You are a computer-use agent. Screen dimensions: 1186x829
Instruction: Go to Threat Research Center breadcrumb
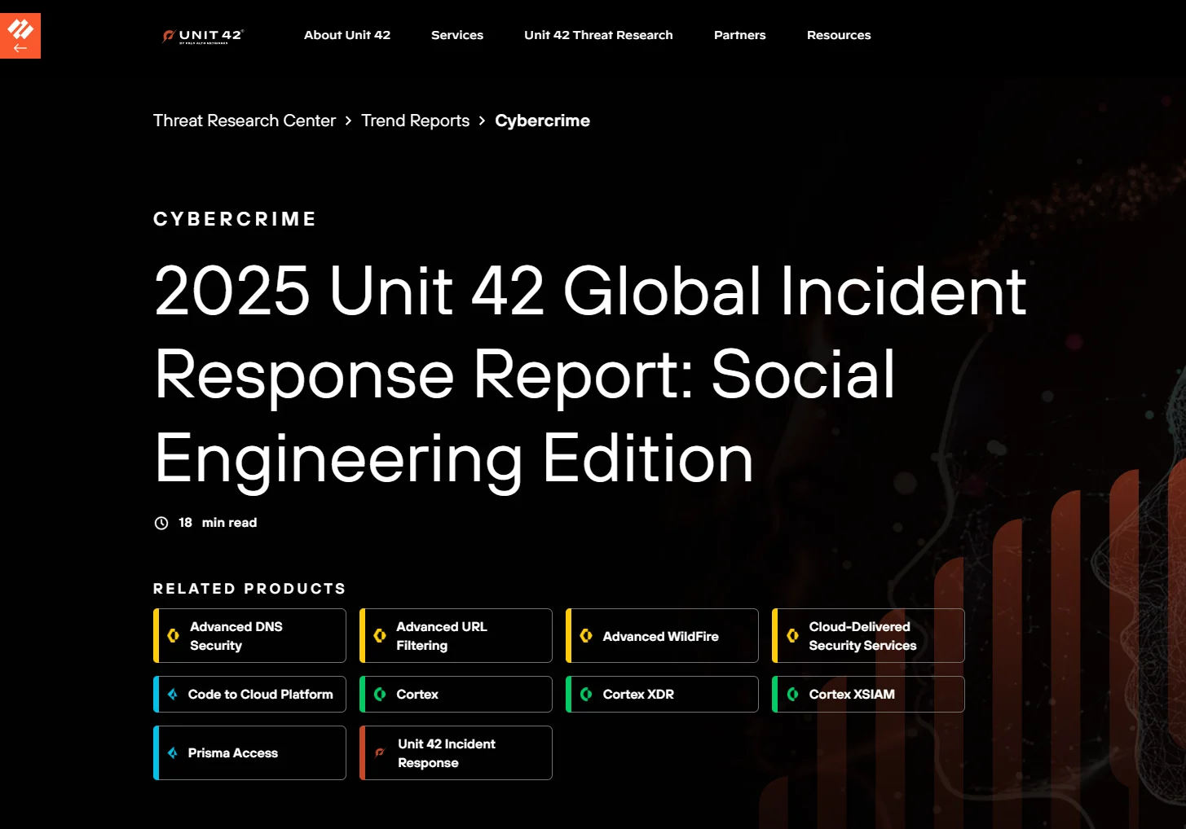click(x=245, y=121)
